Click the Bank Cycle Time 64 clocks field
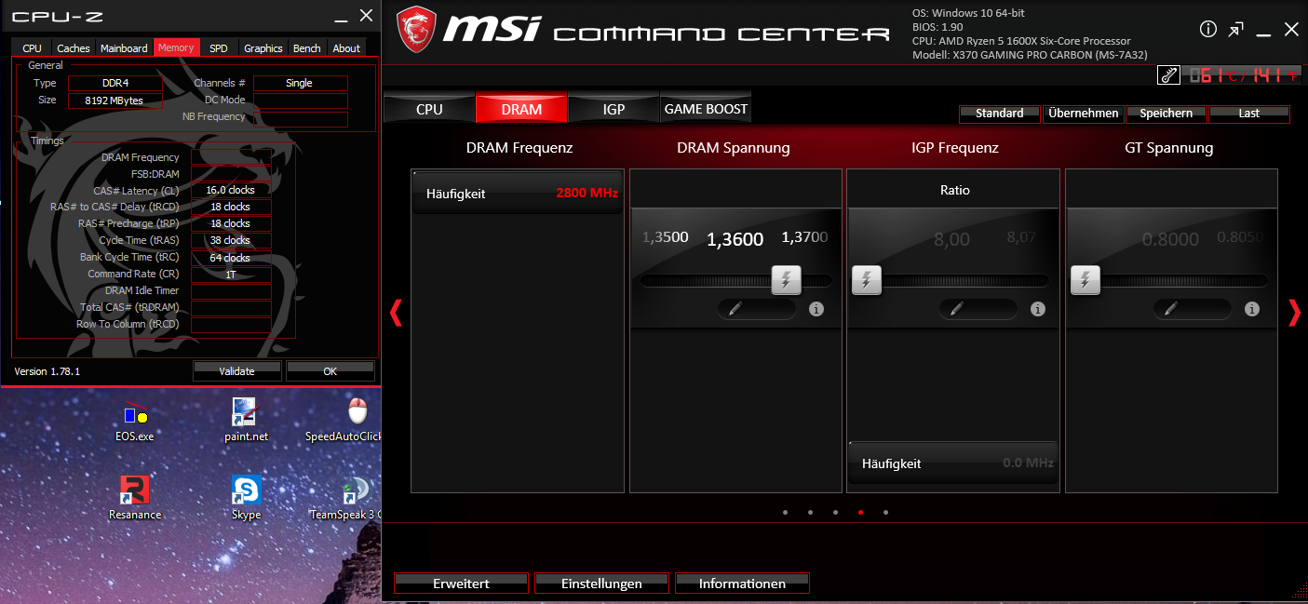Viewport: 1308px width, 604px height. point(231,258)
